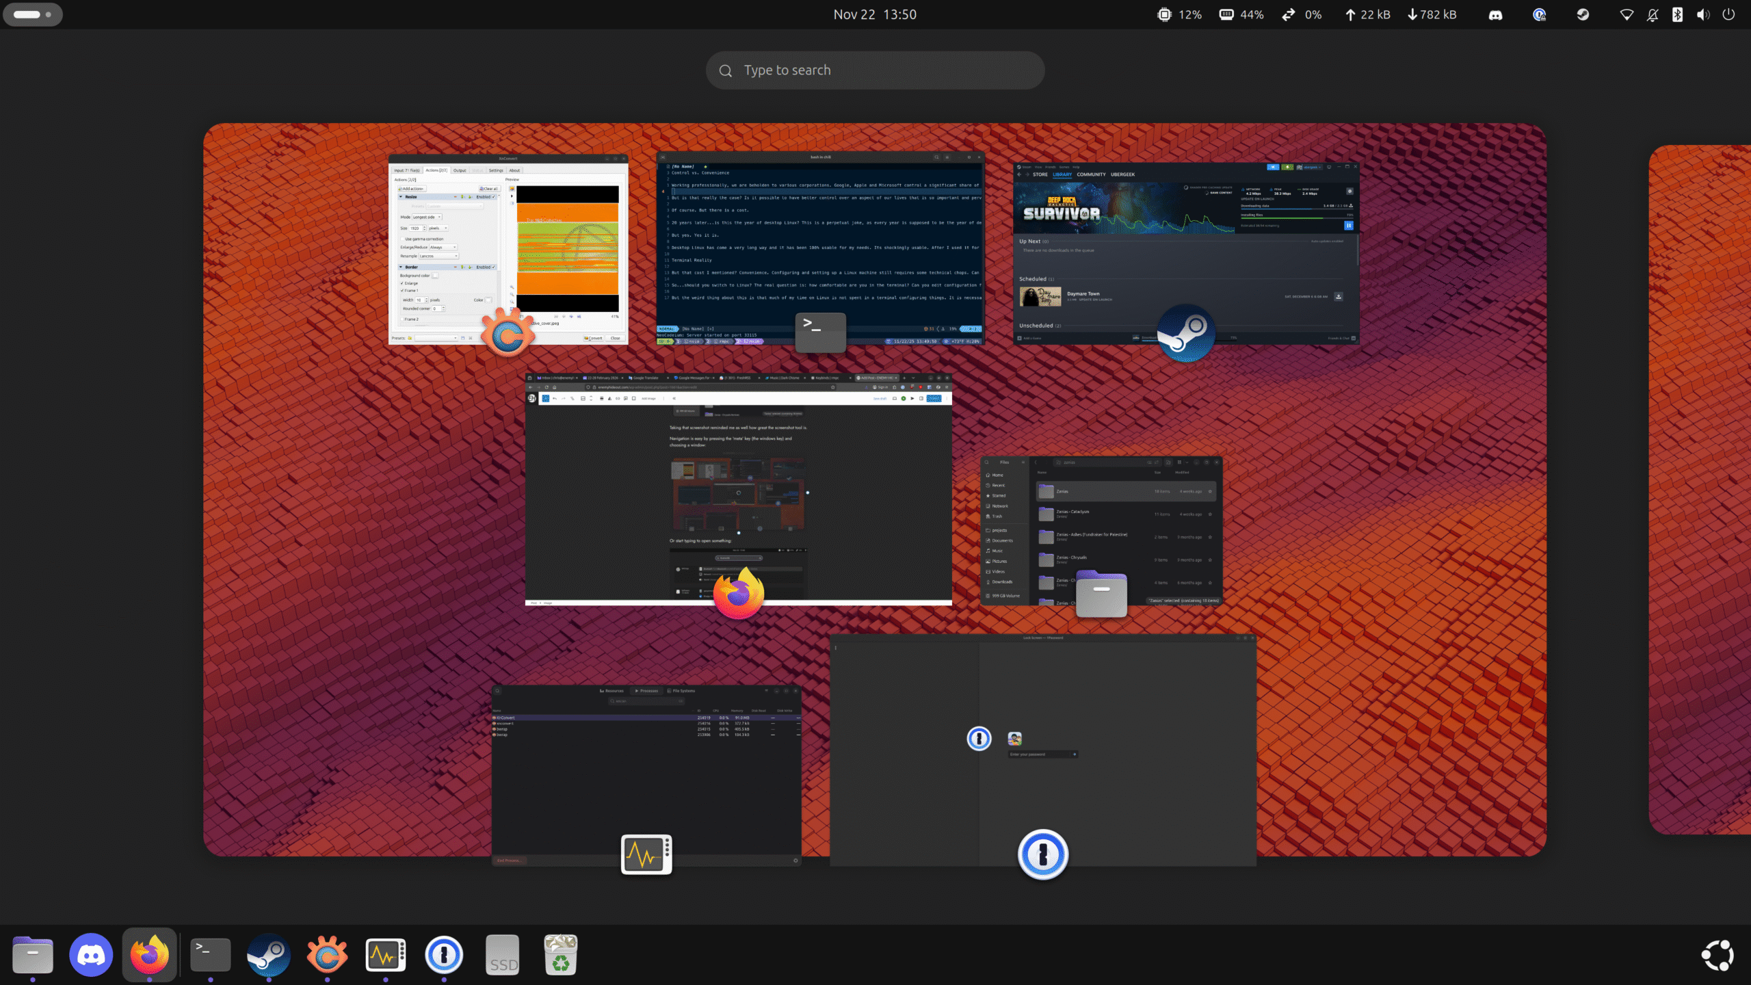Click the workspace indicator pill in top-left corner

tap(33, 14)
